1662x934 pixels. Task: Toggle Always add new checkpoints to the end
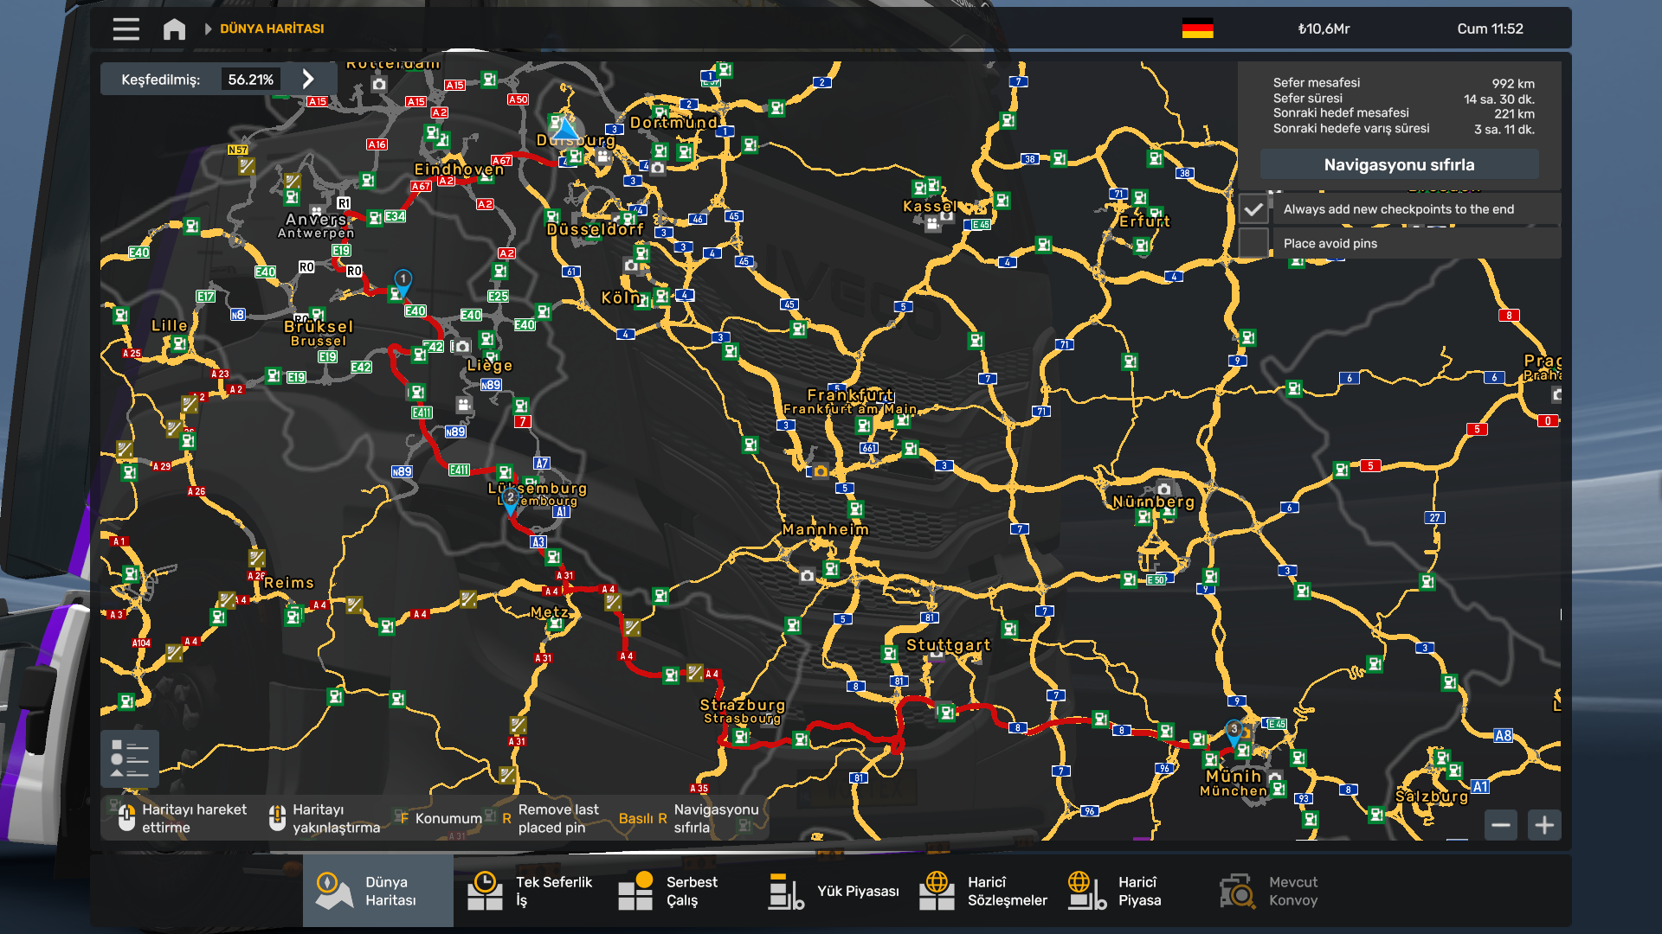[1253, 209]
